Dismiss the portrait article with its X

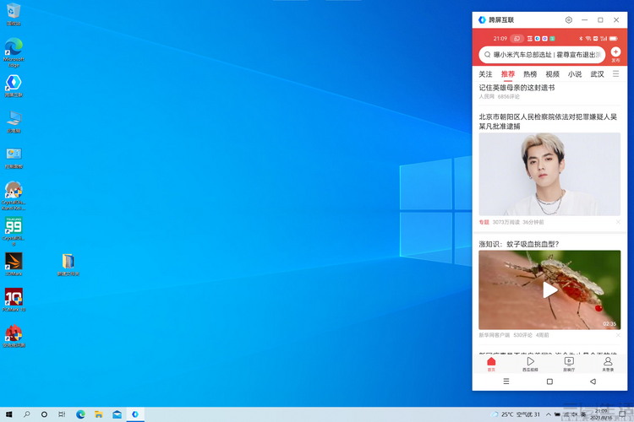[618, 222]
